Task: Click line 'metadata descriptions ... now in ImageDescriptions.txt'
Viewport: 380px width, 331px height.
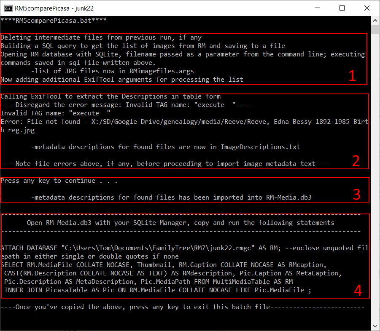Action: [x=165, y=147]
